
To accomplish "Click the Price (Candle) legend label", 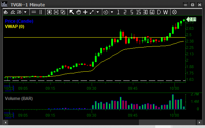I will pos(19,21).
